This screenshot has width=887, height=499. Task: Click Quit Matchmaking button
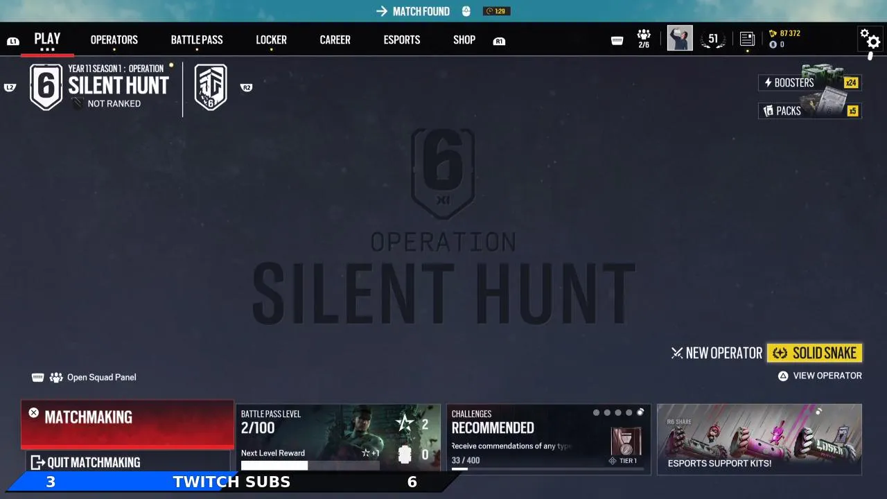pos(128,462)
